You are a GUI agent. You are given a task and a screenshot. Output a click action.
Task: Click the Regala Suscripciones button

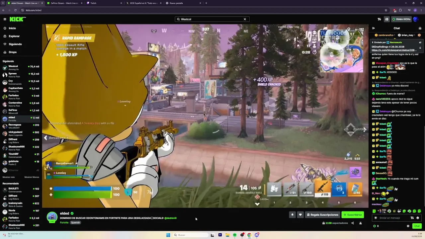(x=322, y=215)
